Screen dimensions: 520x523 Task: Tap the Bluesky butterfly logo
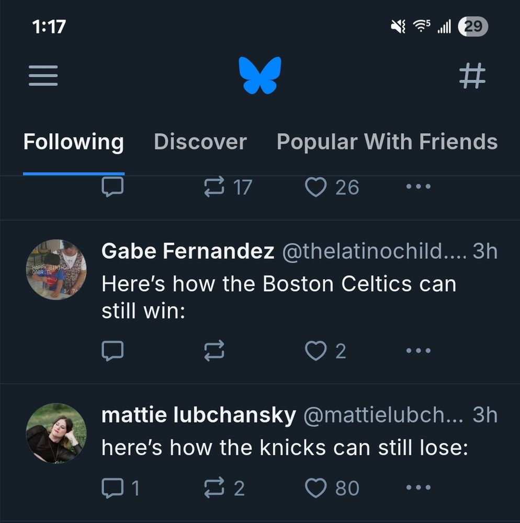[260, 76]
